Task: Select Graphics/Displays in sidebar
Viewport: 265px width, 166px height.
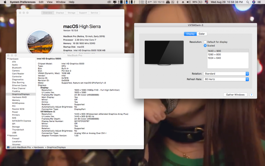Action: coord(21,94)
